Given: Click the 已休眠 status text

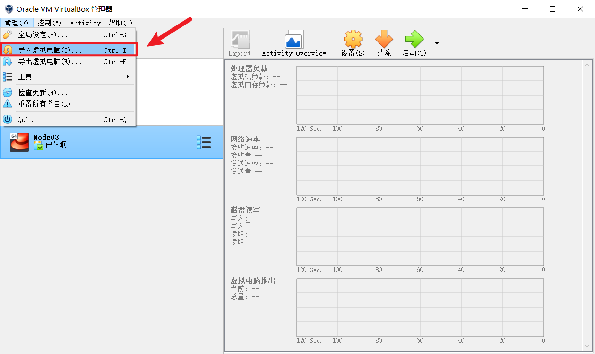Looking at the screenshot, I should point(56,145).
